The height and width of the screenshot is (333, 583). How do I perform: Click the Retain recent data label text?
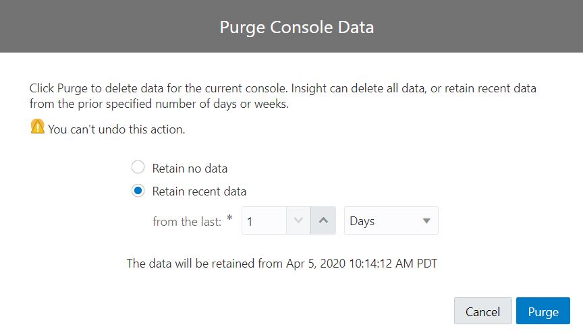199,191
